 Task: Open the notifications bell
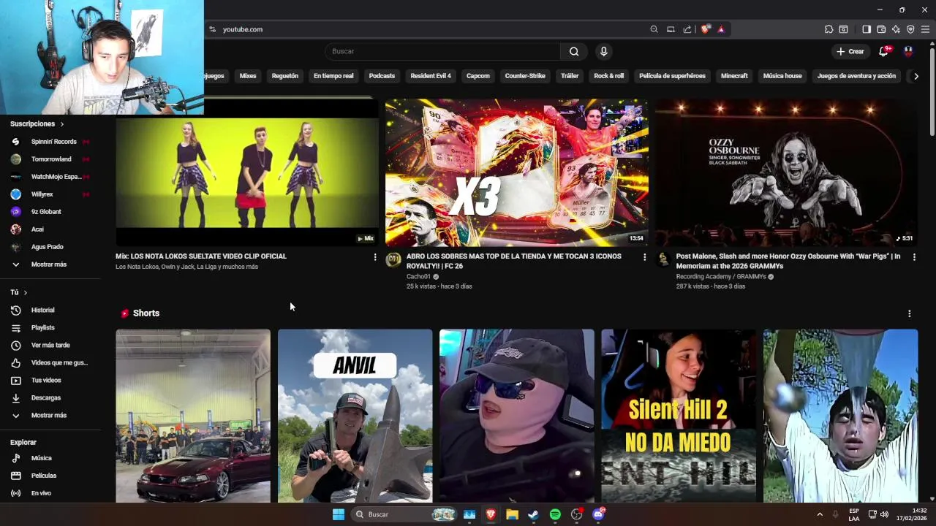884,51
